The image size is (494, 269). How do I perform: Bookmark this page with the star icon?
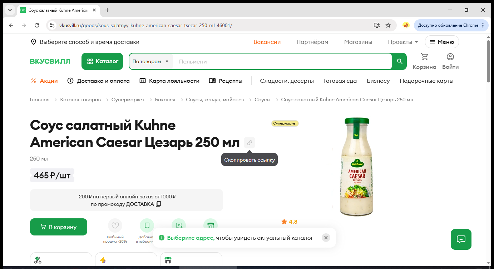[388, 25]
